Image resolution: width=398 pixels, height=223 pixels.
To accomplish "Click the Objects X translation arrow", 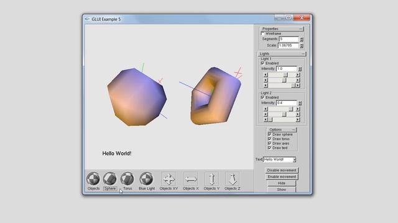I will tap(191, 179).
